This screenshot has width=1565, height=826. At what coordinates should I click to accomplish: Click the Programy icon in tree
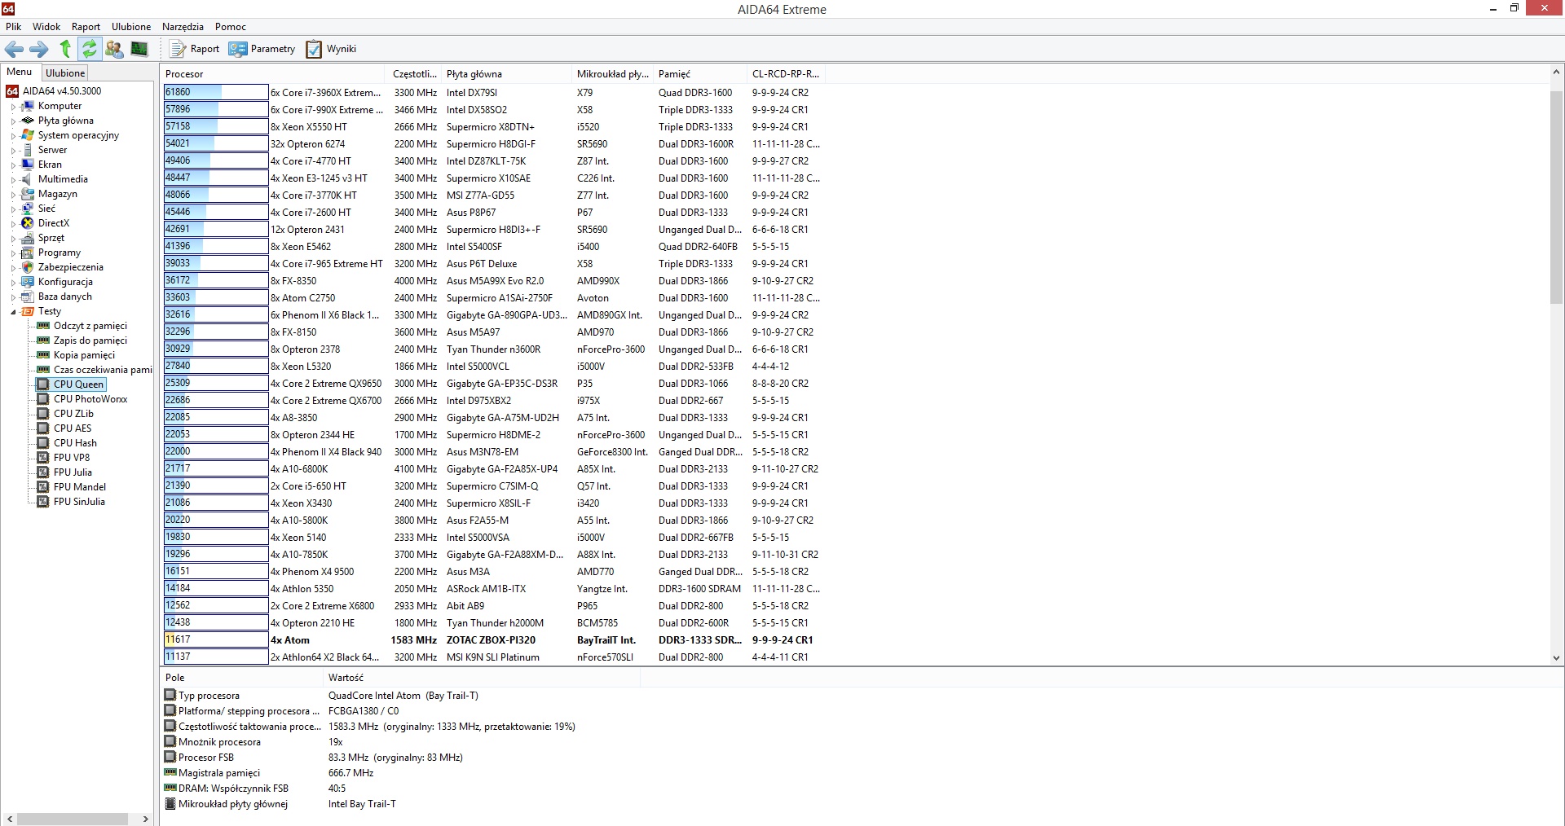click(28, 253)
